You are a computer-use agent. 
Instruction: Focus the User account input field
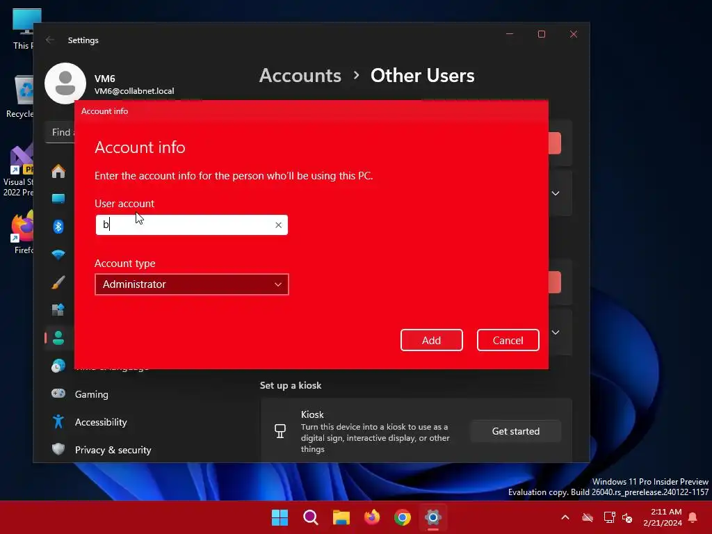pyautogui.click(x=192, y=225)
